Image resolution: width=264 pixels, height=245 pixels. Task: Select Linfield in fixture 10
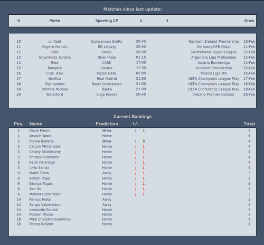tap(54, 42)
